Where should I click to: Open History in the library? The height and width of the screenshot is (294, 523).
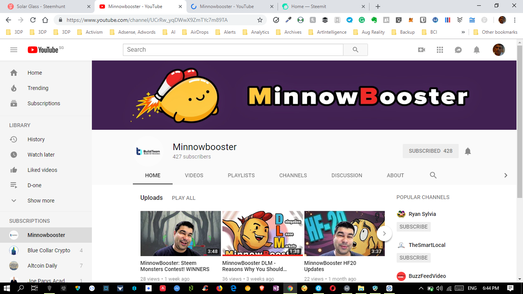coord(46,139)
